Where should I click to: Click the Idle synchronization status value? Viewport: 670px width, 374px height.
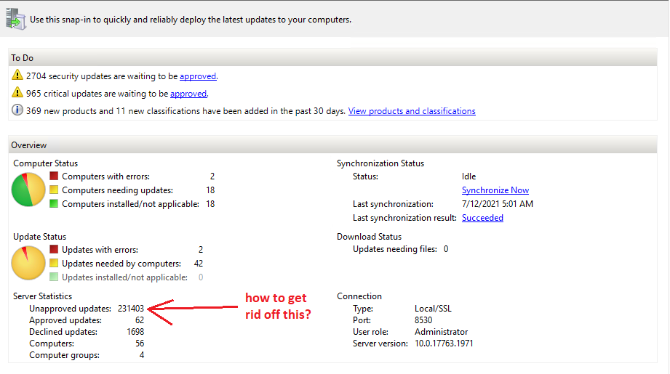[x=468, y=176]
